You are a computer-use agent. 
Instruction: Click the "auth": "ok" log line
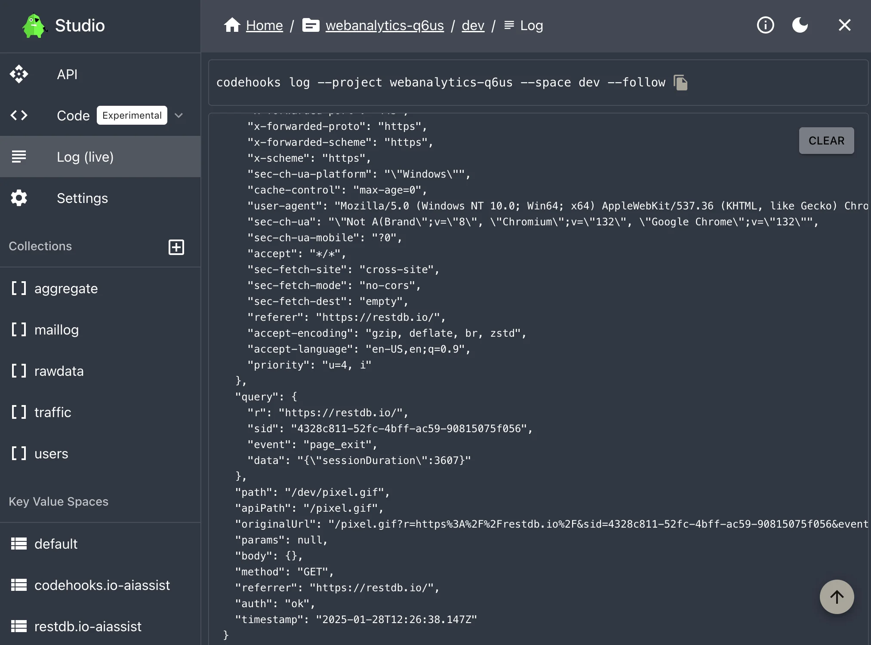point(275,603)
